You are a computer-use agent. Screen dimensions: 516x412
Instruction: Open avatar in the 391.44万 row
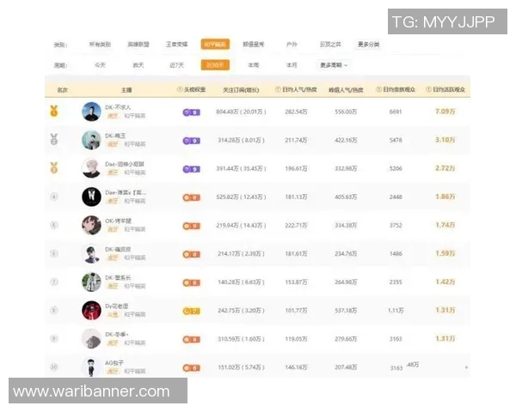point(91,168)
